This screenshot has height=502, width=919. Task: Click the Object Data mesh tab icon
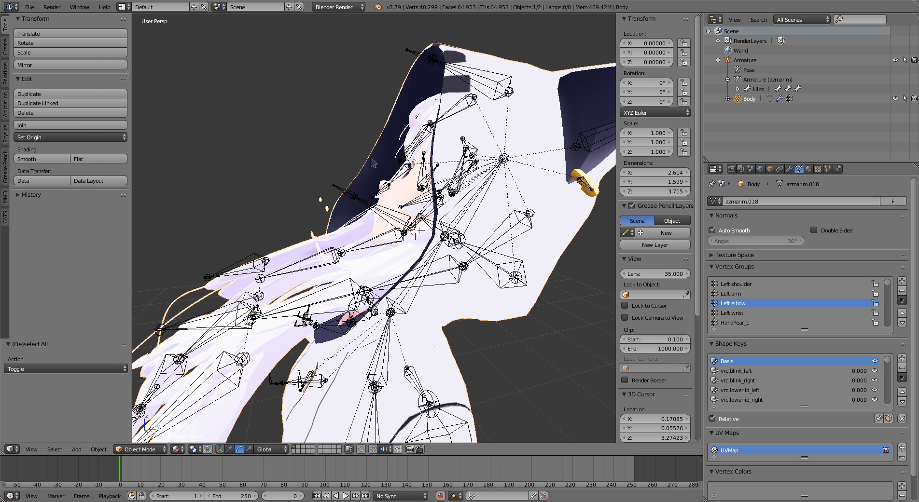[799, 169]
